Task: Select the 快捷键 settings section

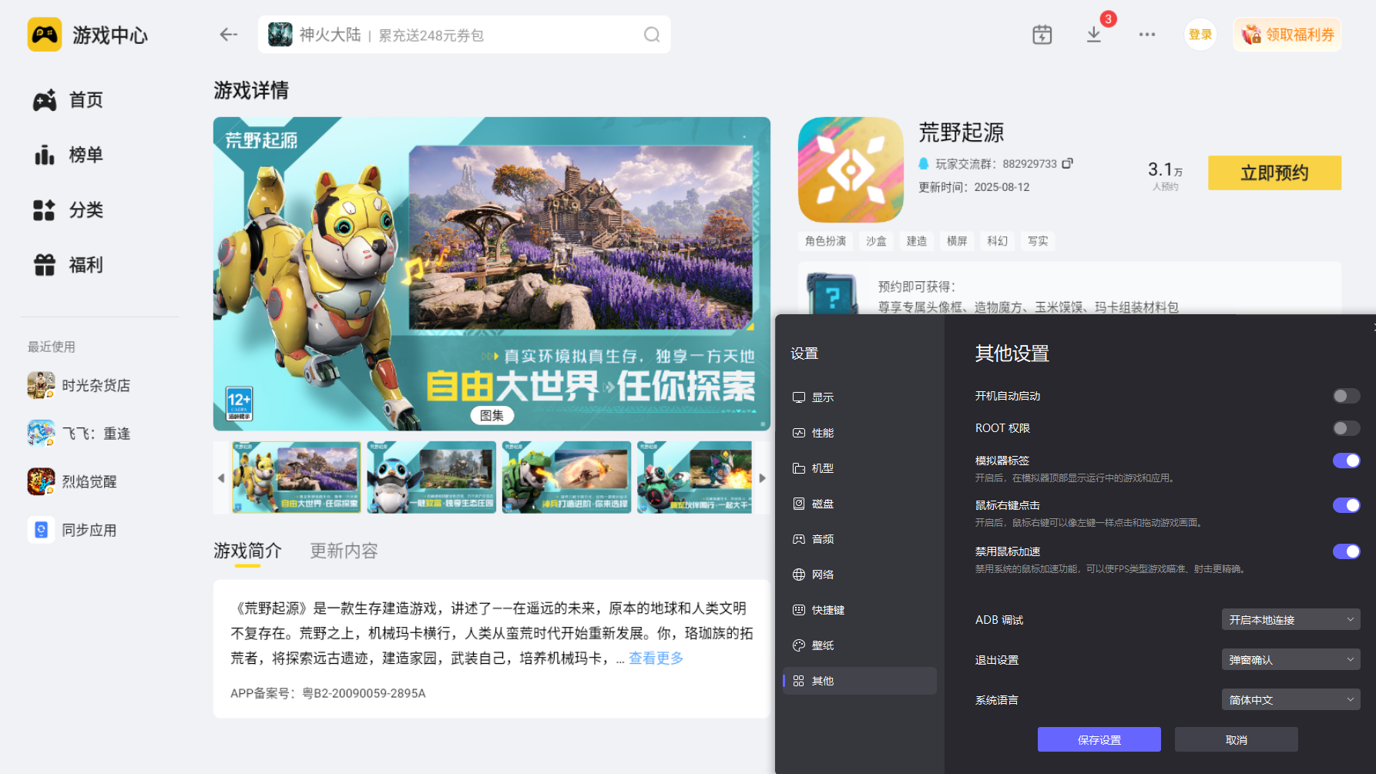Action: coord(825,609)
